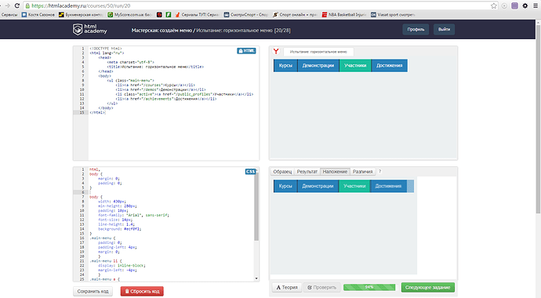Open the Теория button
The height and width of the screenshot is (298, 541).
[287, 287]
